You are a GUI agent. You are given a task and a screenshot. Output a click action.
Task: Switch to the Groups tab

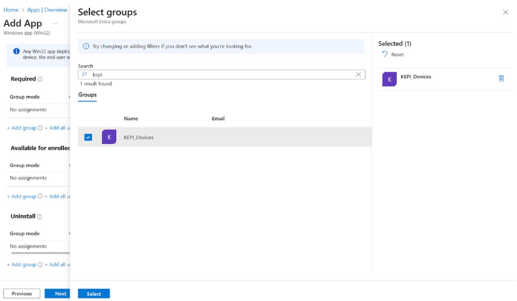87,95
